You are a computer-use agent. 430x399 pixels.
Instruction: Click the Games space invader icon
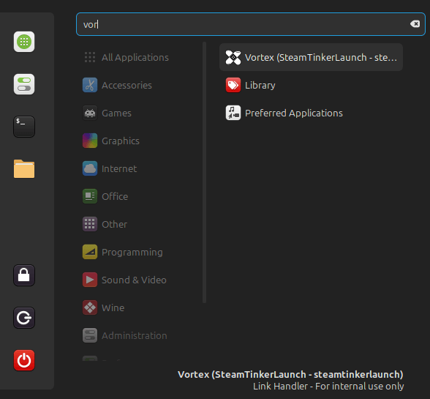90,113
